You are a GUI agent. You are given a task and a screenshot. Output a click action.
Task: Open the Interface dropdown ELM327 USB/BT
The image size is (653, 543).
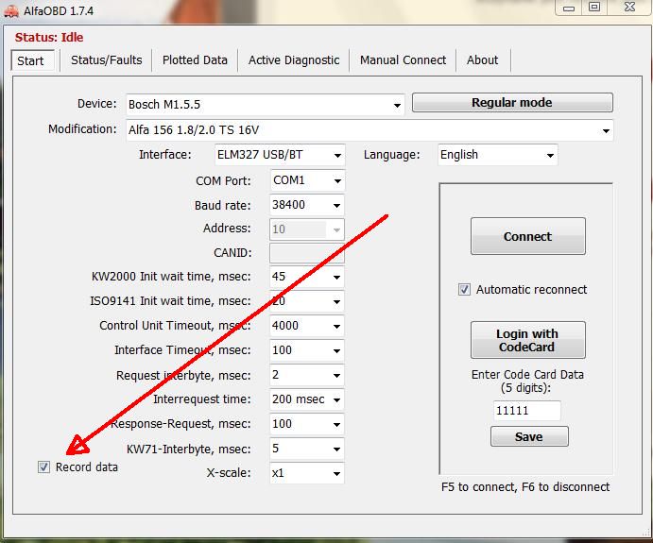(280, 155)
